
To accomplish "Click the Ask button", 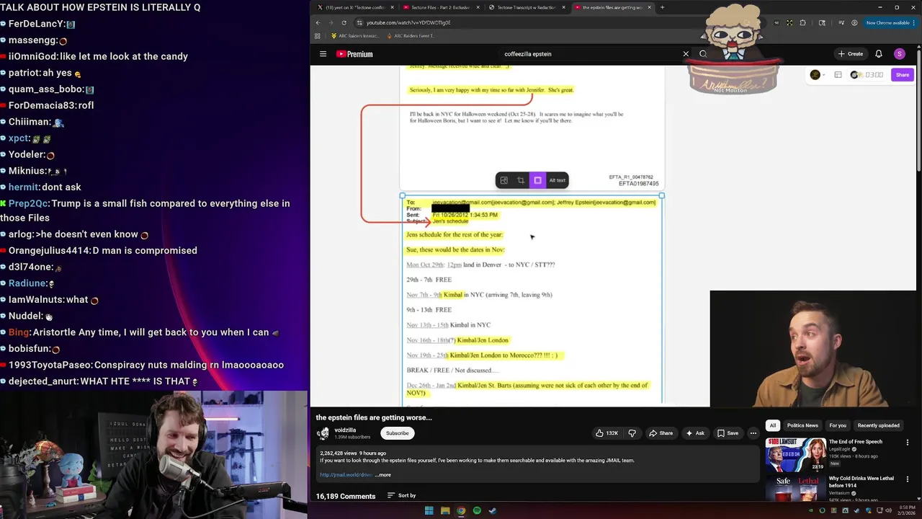I will pyautogui.click(x=694, y=433).
